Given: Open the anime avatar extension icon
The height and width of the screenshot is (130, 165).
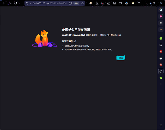Looking at the screenshot, I should [x=91, y=3].
